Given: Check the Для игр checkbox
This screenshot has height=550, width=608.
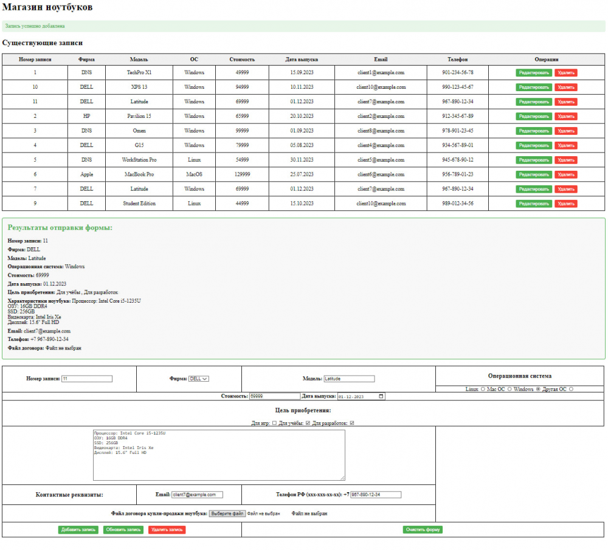Looking at the screenshot, I should coord(274,423).
